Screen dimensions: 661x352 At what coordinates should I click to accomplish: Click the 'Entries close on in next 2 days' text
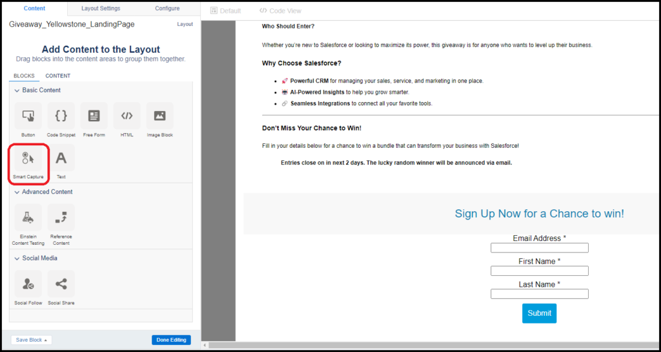(x=396, y=163)
